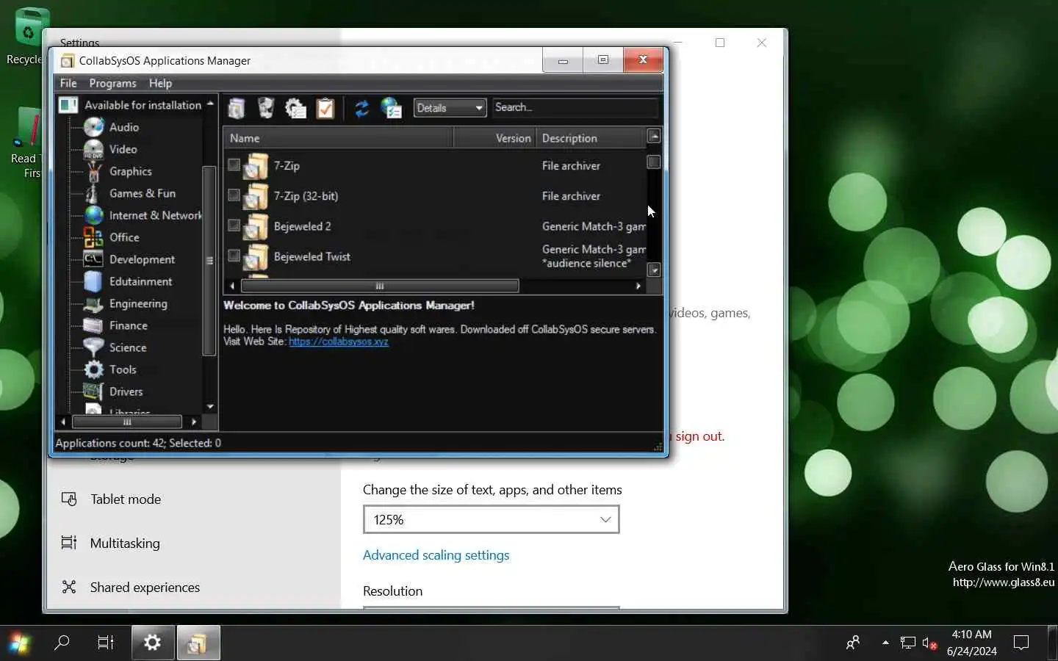The height and width of the screenshot is (661, 1058).
Task: Open the Start menu orb
Action: point(19,643)
